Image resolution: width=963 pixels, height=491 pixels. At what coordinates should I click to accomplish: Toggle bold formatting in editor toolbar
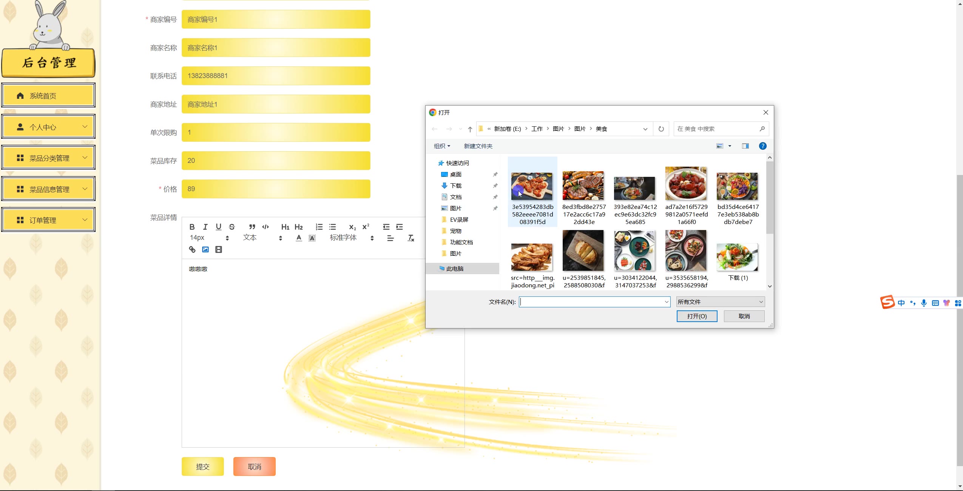[x=192, y=227]
